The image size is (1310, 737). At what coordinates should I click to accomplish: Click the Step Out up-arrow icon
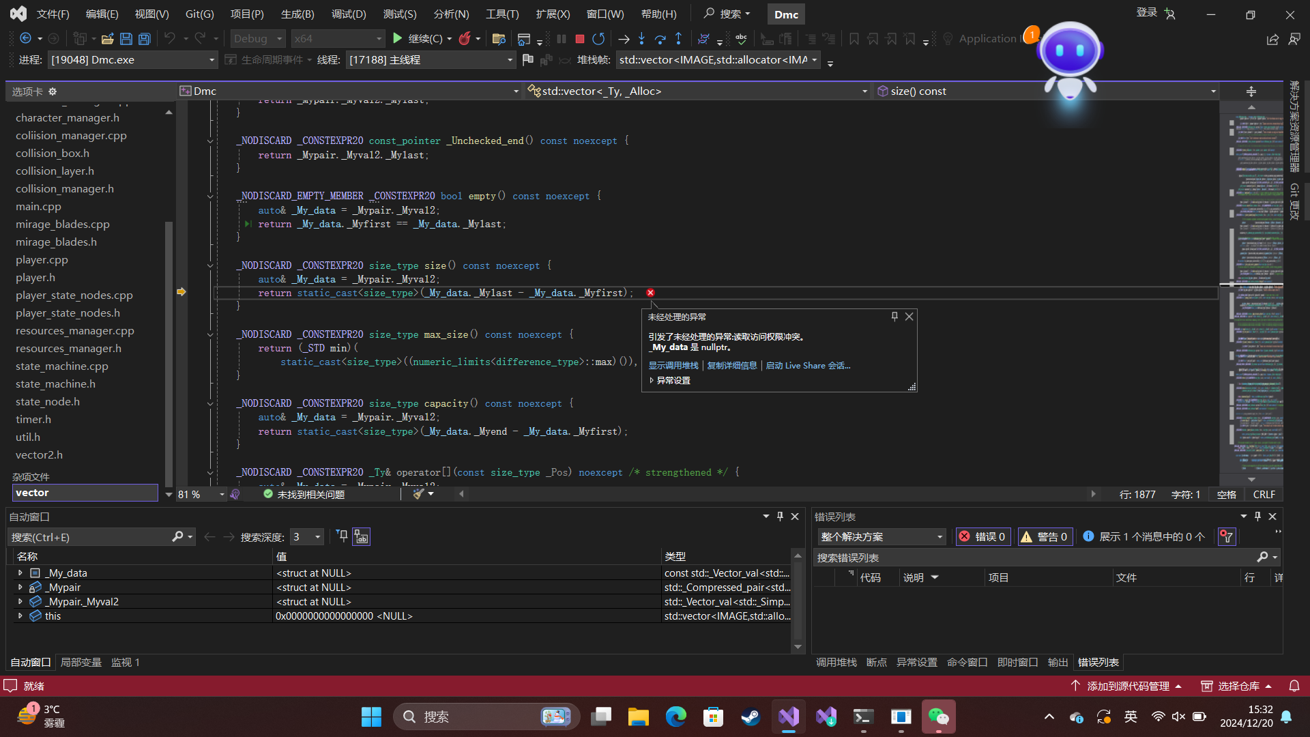678,39
